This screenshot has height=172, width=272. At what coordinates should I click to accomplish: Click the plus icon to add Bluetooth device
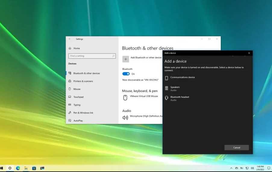coord(126,59)
